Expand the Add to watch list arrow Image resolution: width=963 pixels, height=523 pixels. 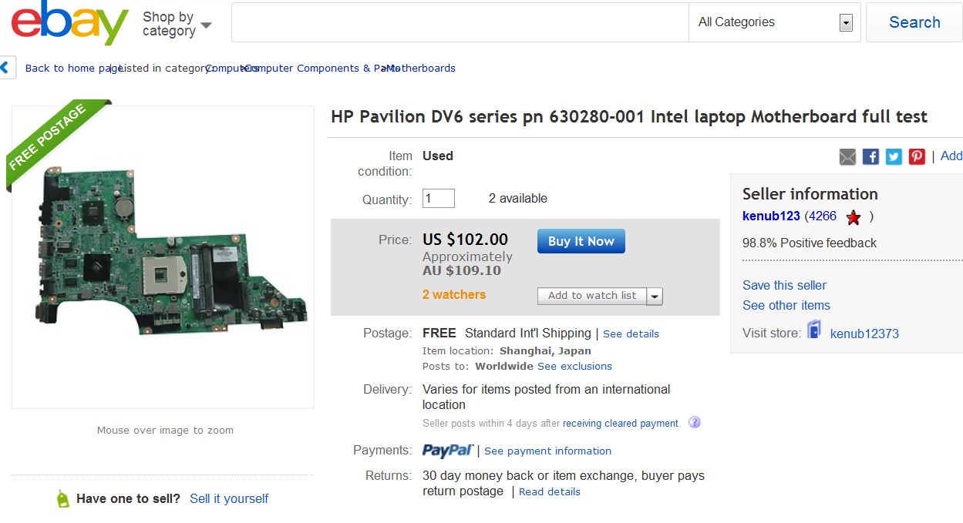[655, 296]
